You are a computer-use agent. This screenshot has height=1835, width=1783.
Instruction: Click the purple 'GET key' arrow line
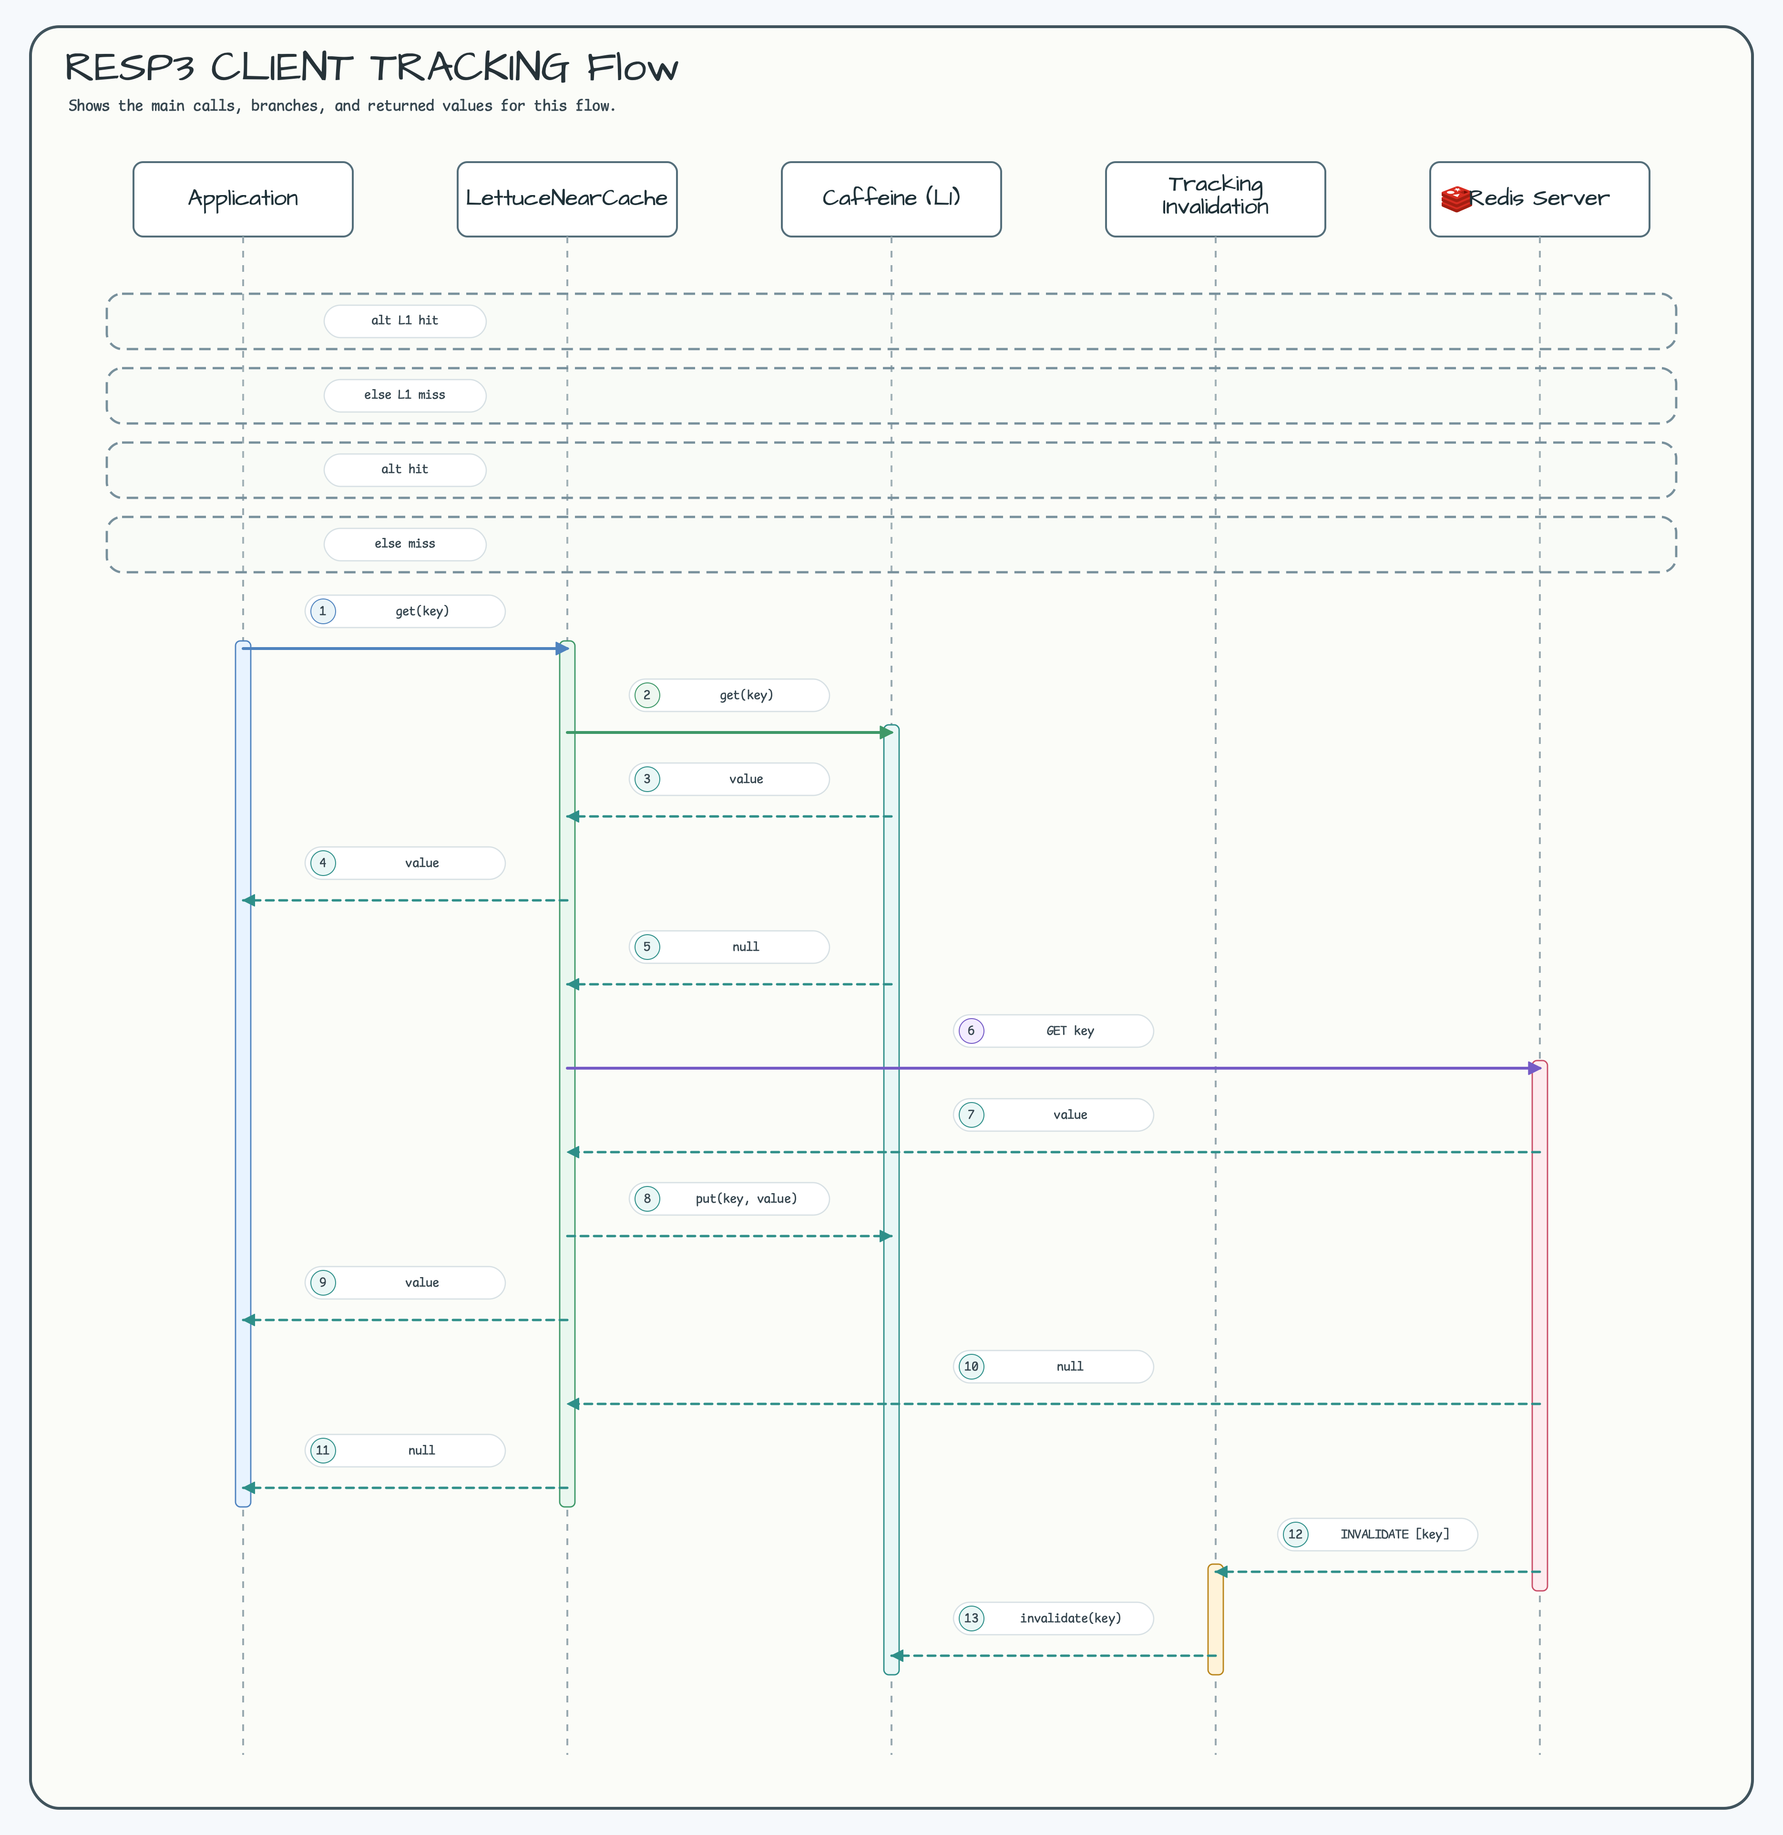point(1053,1068)
